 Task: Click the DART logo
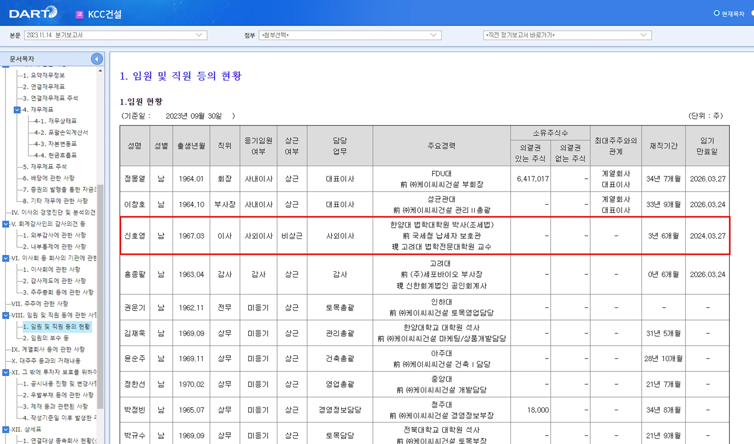pyautogui.click(x=33, y=12)
